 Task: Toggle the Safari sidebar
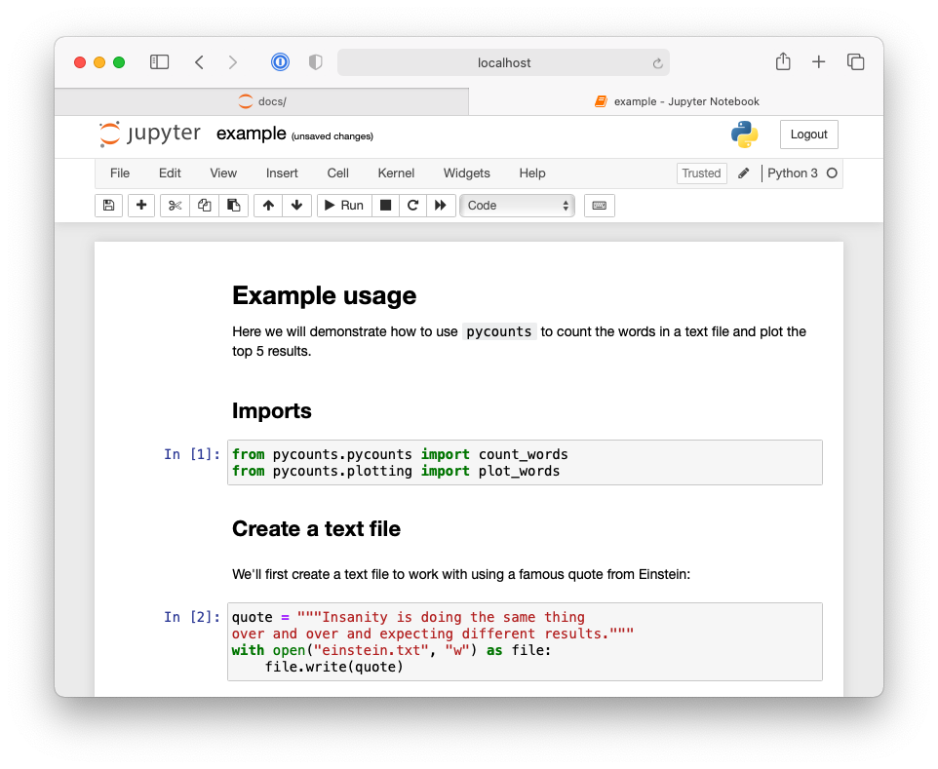click(159, 62)
